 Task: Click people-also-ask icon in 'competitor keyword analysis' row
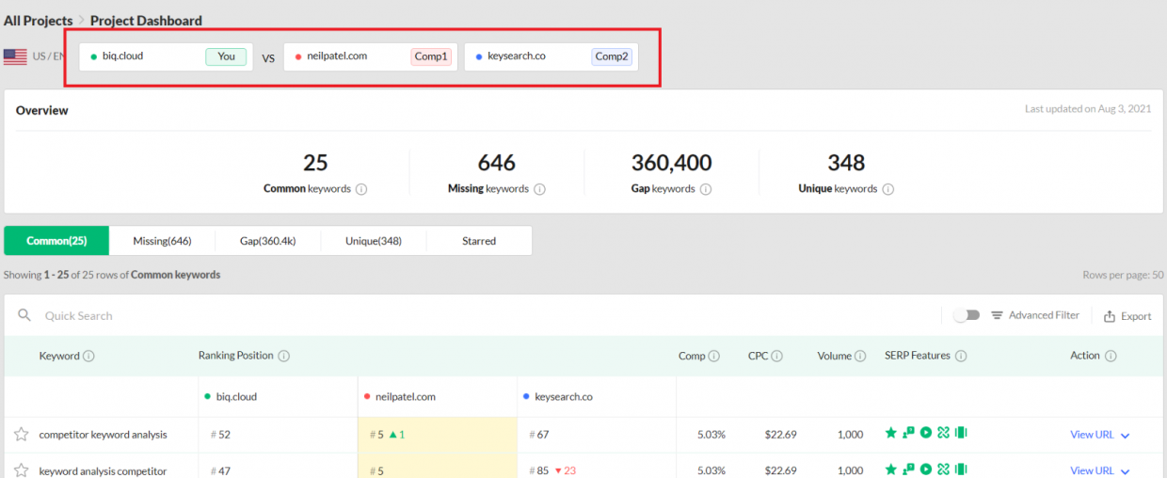(908, 433)
